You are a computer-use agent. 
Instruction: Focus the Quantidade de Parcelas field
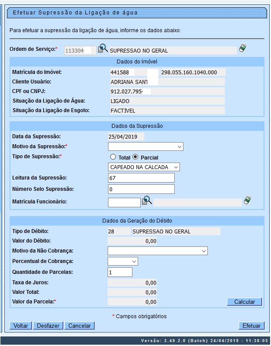point(120,272)
